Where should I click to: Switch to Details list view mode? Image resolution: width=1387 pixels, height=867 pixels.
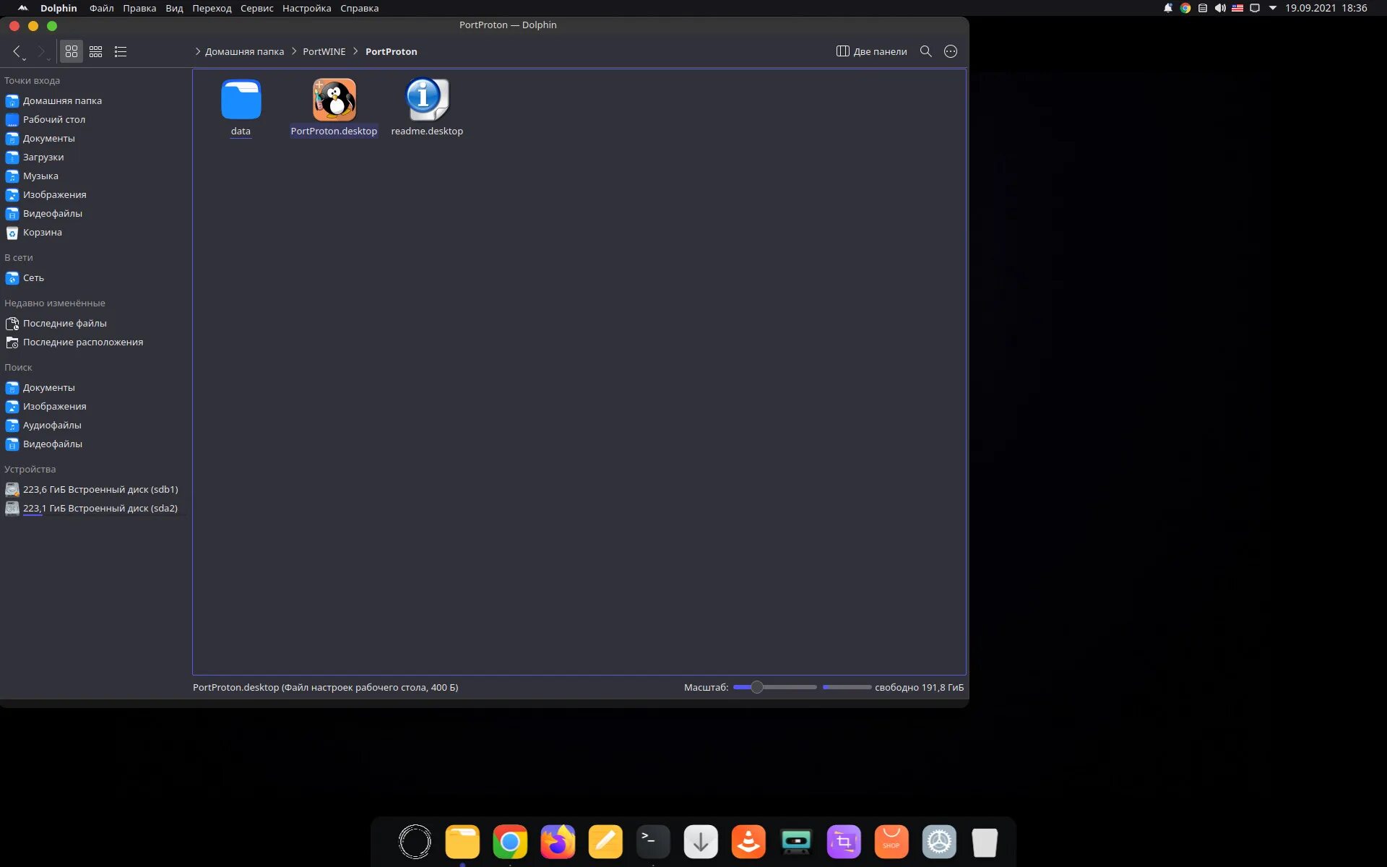coord(121,51)
